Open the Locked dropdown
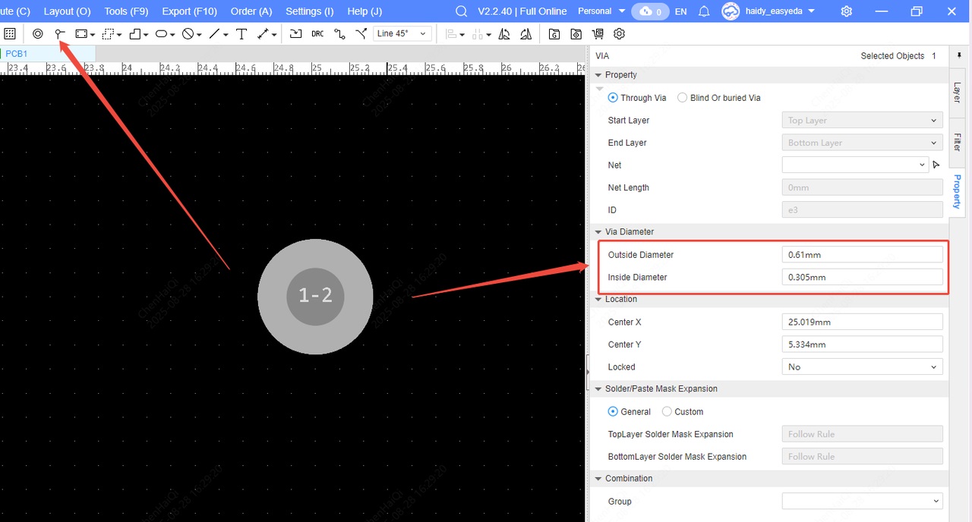The width and height of the screenshot is (972, 522). coord(862,367)
